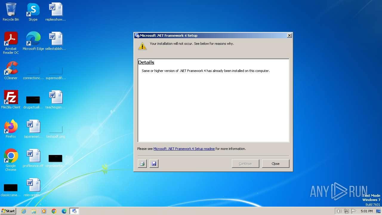Select the relevanten Word document icon
This screenshot has height=215, width=382.
[x=33, y=188]
